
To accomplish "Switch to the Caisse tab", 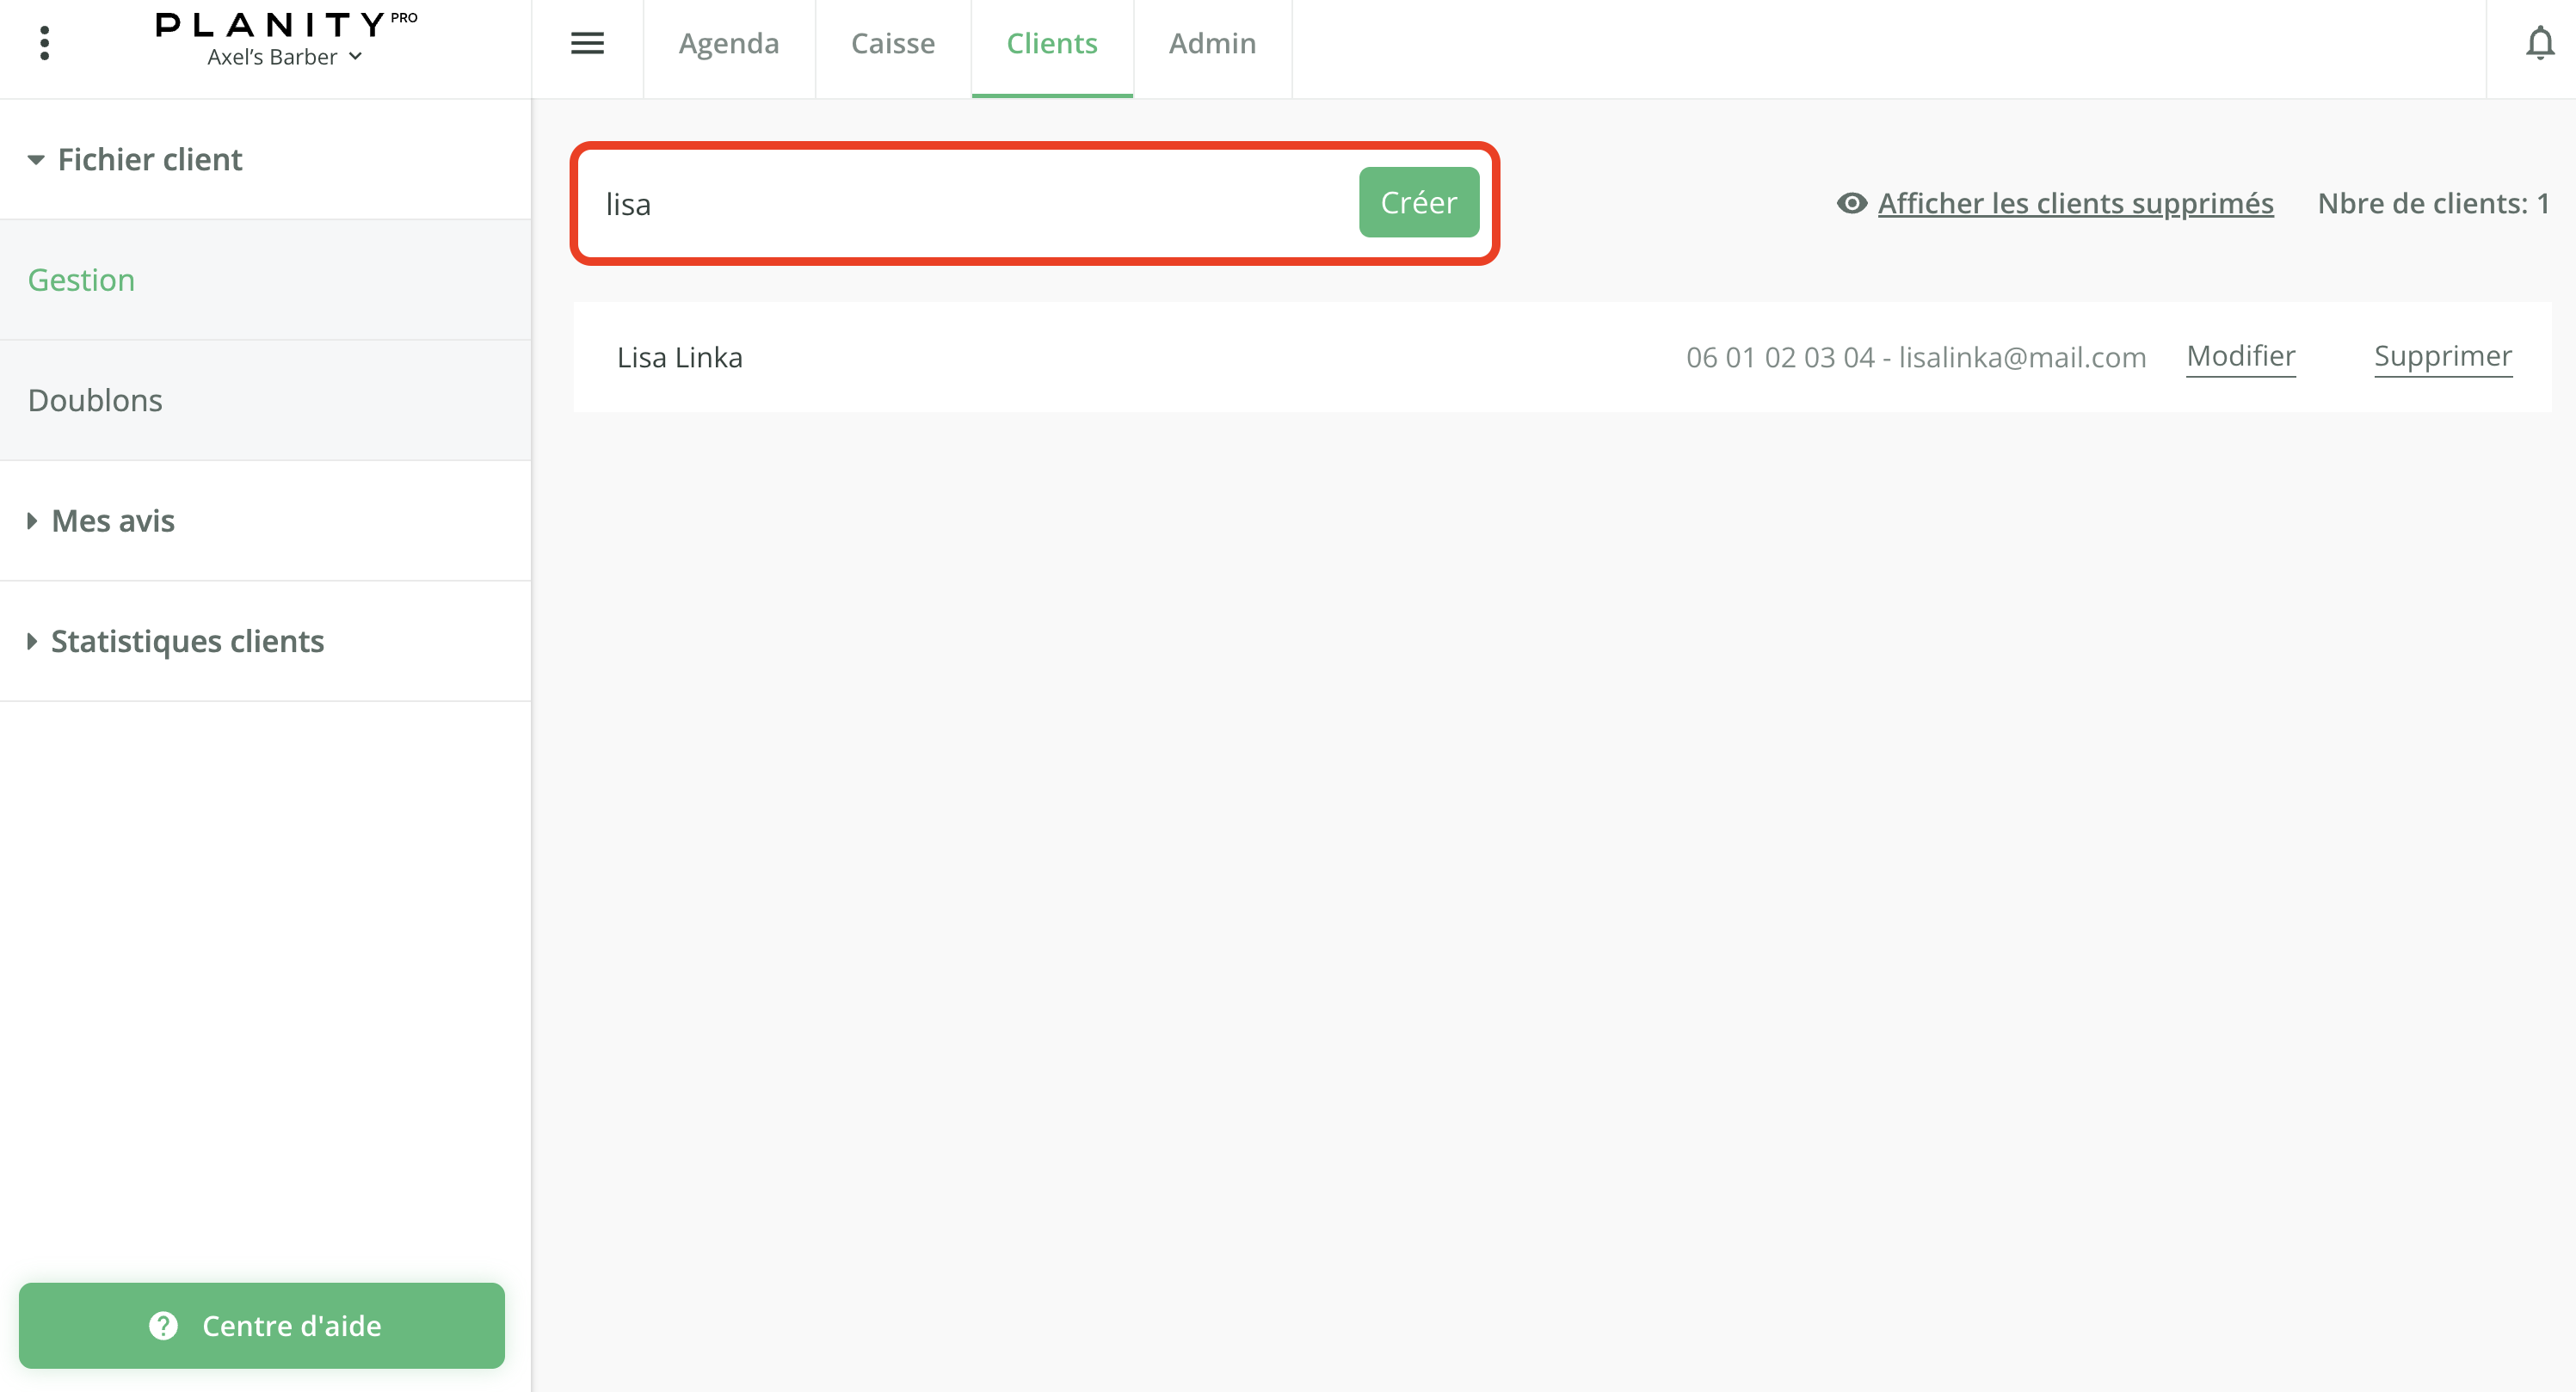I will click(x=892, y=44).
